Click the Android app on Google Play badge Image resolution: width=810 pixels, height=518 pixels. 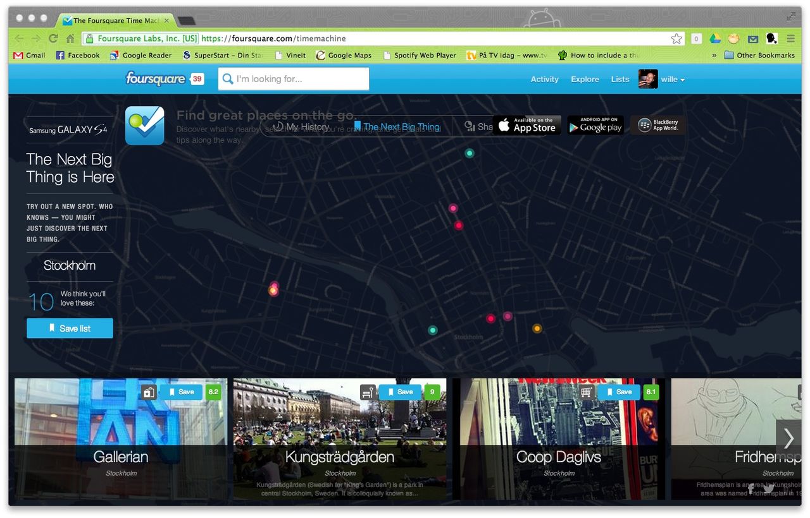pos(595,125)
